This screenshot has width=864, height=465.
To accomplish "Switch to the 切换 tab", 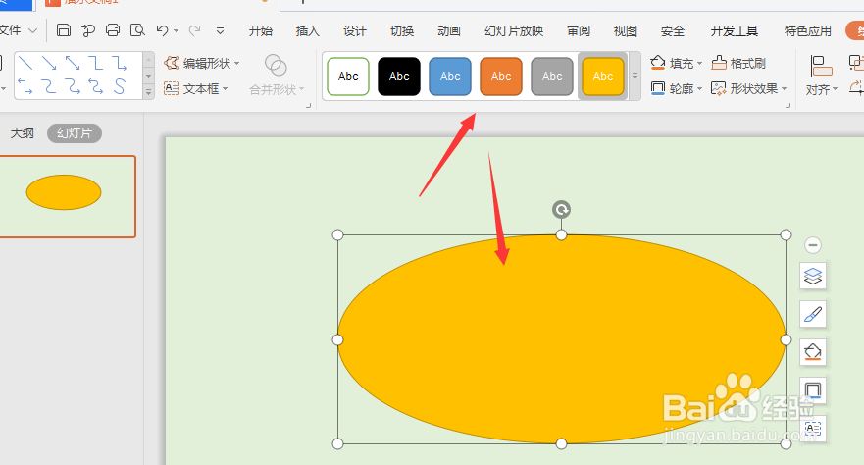I will click(402, 30).
